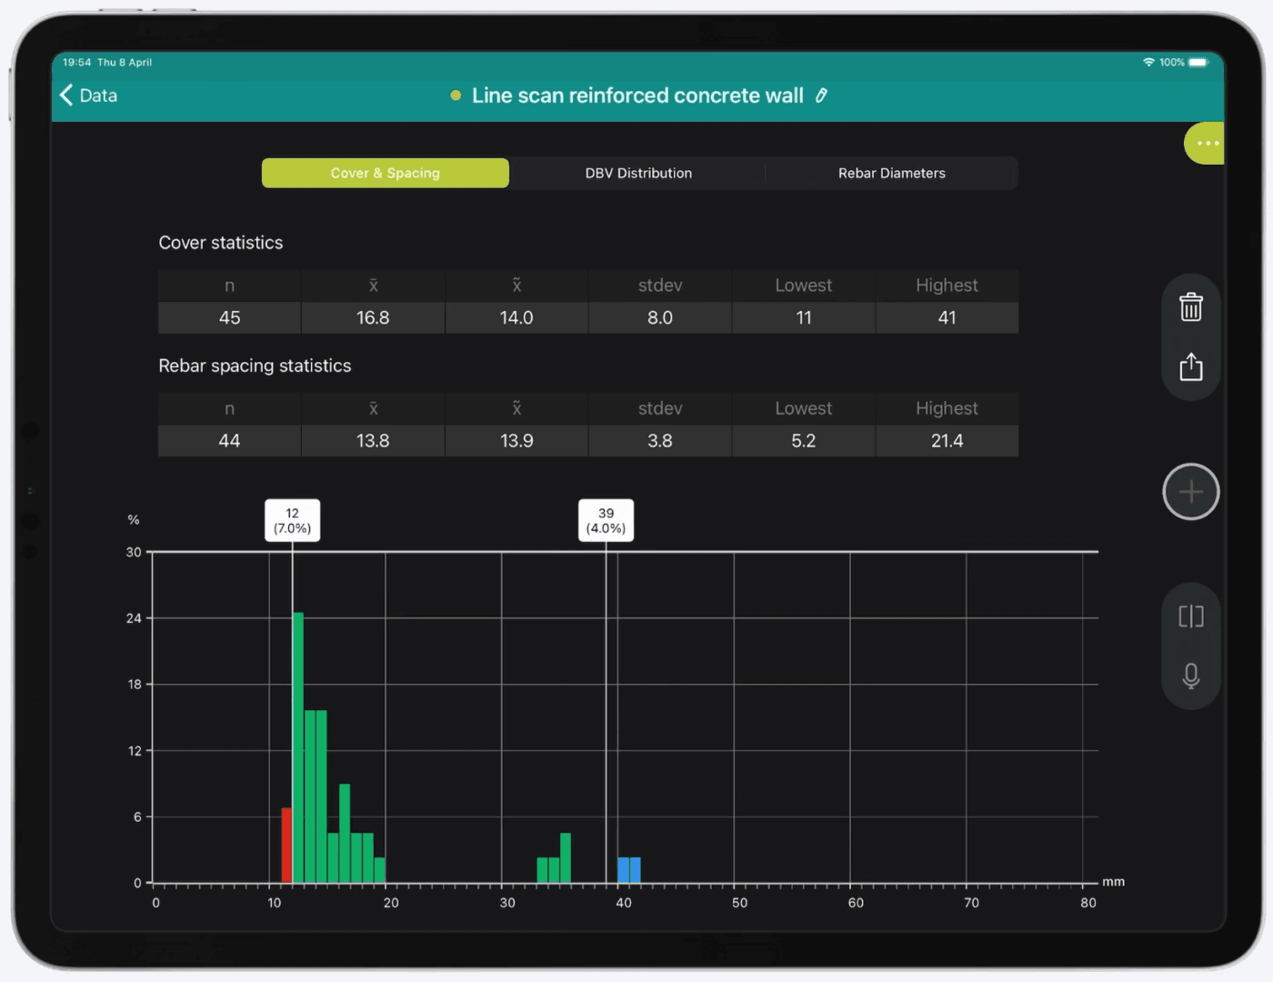Switch to the Rebar Diameters tab
This screenshot has width=1273, height=982.
tap(891, 173)
